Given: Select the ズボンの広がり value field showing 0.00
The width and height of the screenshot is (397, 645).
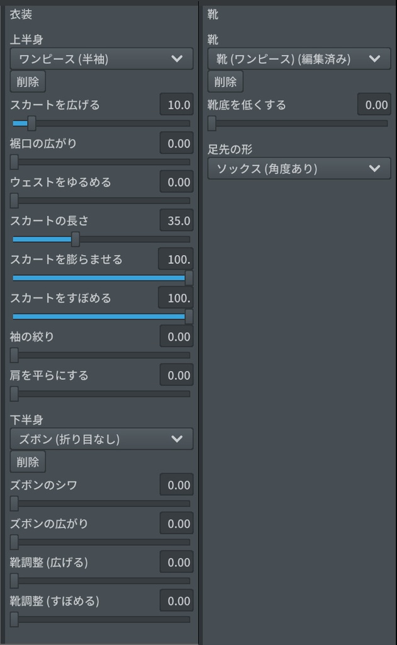Looking at the screenshot, I should (x=176, y=523).
